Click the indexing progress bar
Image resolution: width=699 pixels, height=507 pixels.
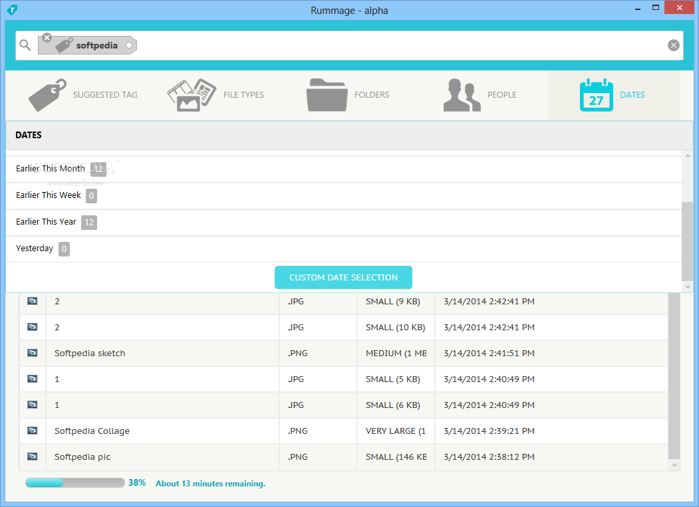(x=75, y=483)
